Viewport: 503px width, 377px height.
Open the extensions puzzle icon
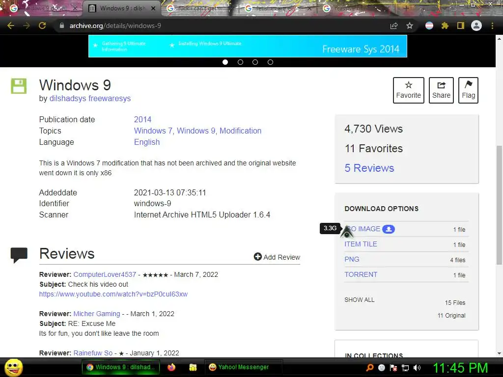pyautogui.click(x=445, y=26)
